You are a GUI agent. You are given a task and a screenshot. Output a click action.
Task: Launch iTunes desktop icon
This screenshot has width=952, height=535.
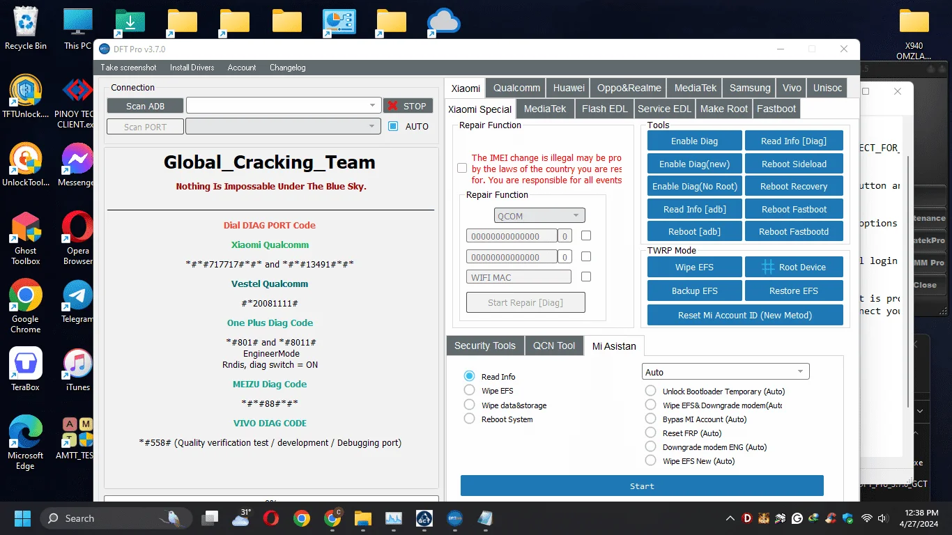click(78, 369)
